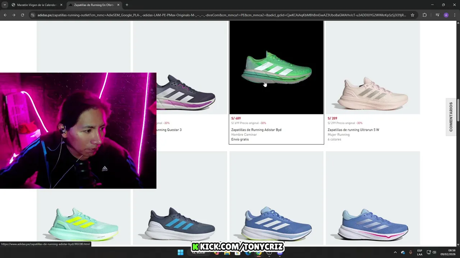Open the tab search dropdown arrow
The image size is (460, 258).
5,5
